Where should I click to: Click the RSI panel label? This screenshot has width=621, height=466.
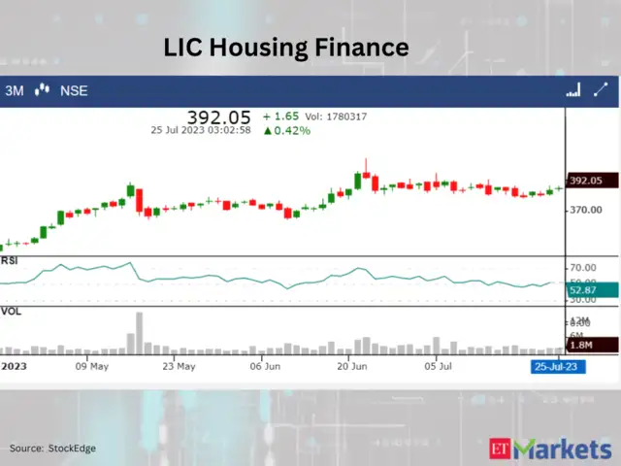[x=11, y=260]
